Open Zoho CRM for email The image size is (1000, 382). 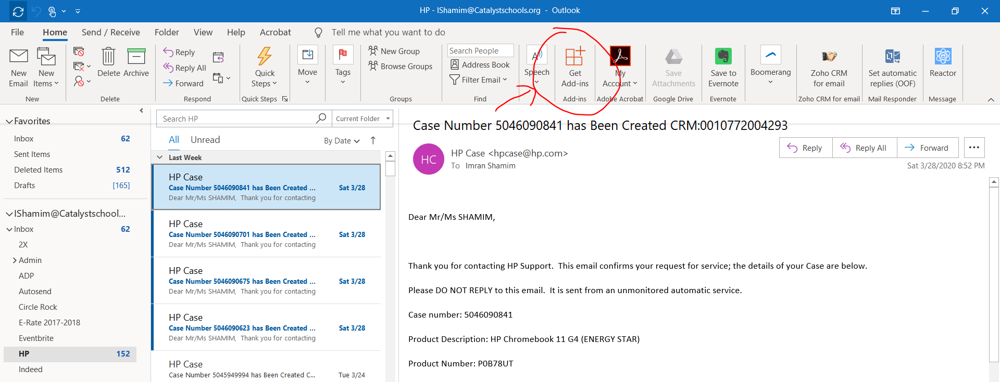click(829, 68)
